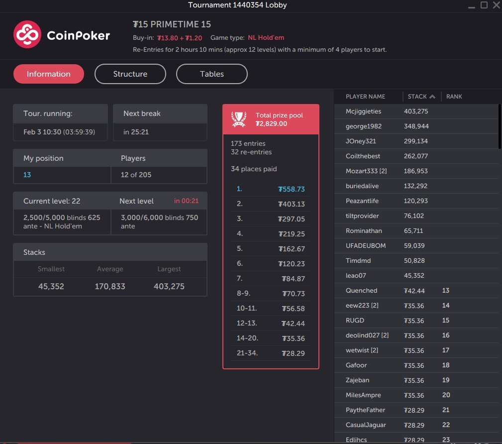Switch to the Structure tab
The width and height of the screenshot is (502, 444).
pos(130,74)
